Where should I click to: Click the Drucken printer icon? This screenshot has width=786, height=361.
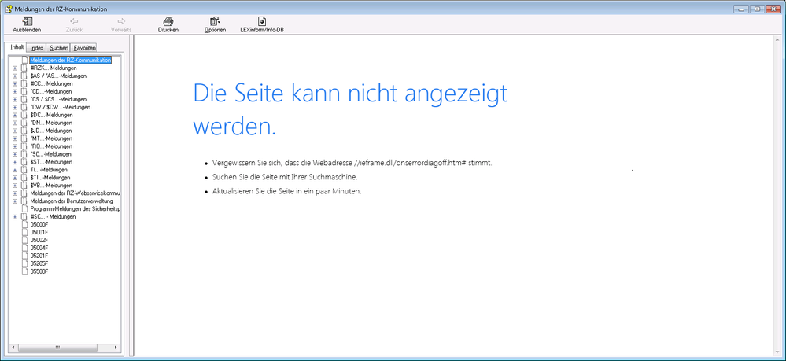[168, 21]
